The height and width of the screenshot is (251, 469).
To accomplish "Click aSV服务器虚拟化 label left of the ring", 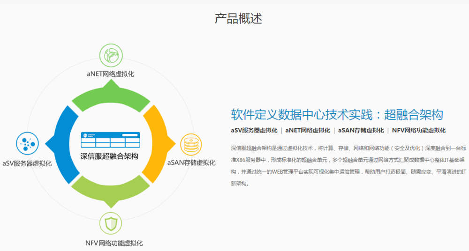I will [x=27, y=163].
